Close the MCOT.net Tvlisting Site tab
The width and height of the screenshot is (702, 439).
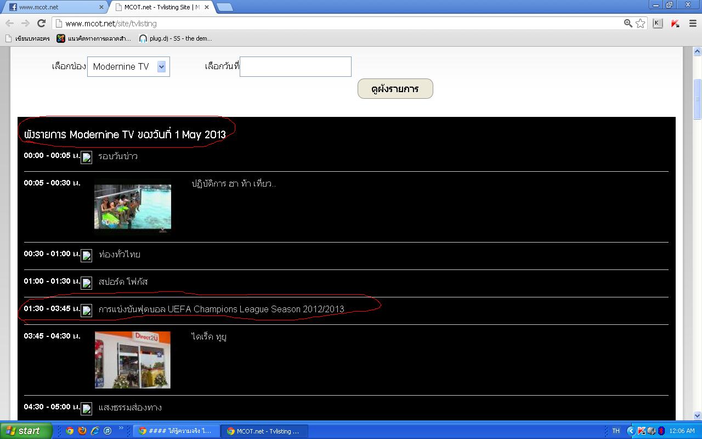coord(207,7)
